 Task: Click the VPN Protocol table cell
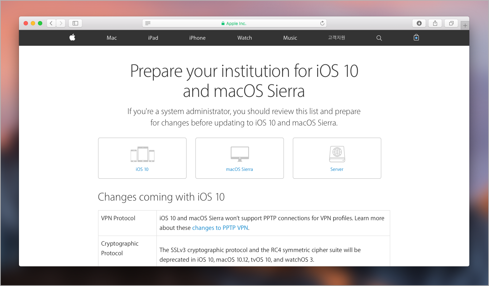pyautogui.click(x=127, y=223)
